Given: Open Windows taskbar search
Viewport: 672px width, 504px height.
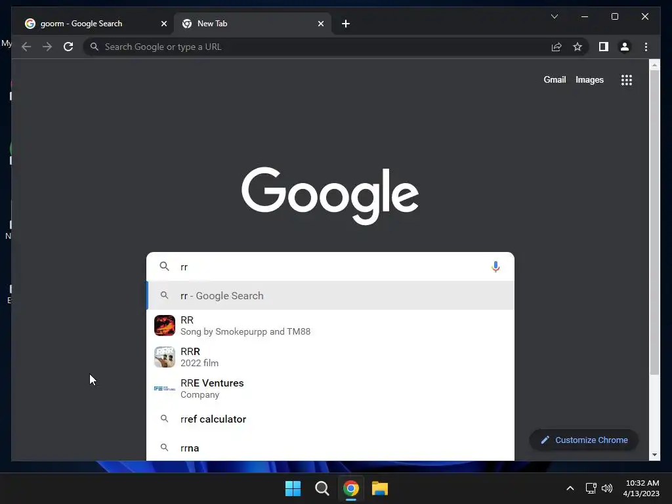Looking at the screenshot, I should 322,488.
